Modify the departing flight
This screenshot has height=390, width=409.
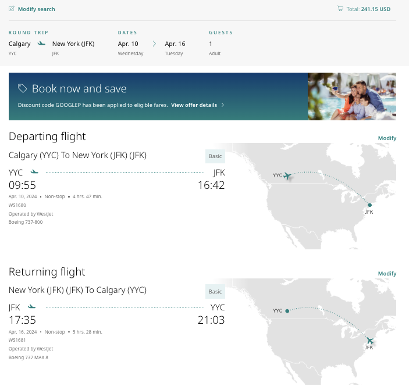pyautogui.click(x=387, y=138)
